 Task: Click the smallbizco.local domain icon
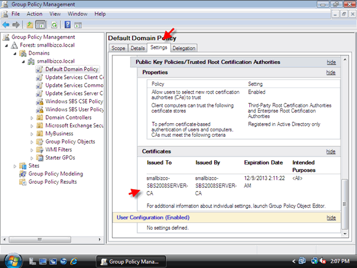coord(31,61)
